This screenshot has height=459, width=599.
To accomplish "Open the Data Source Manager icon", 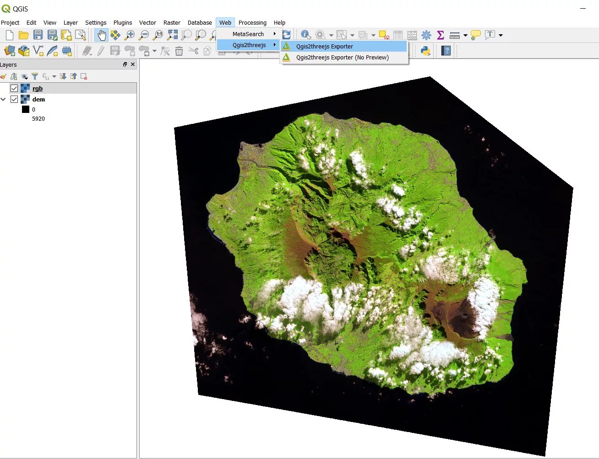I will coord(9,51).
